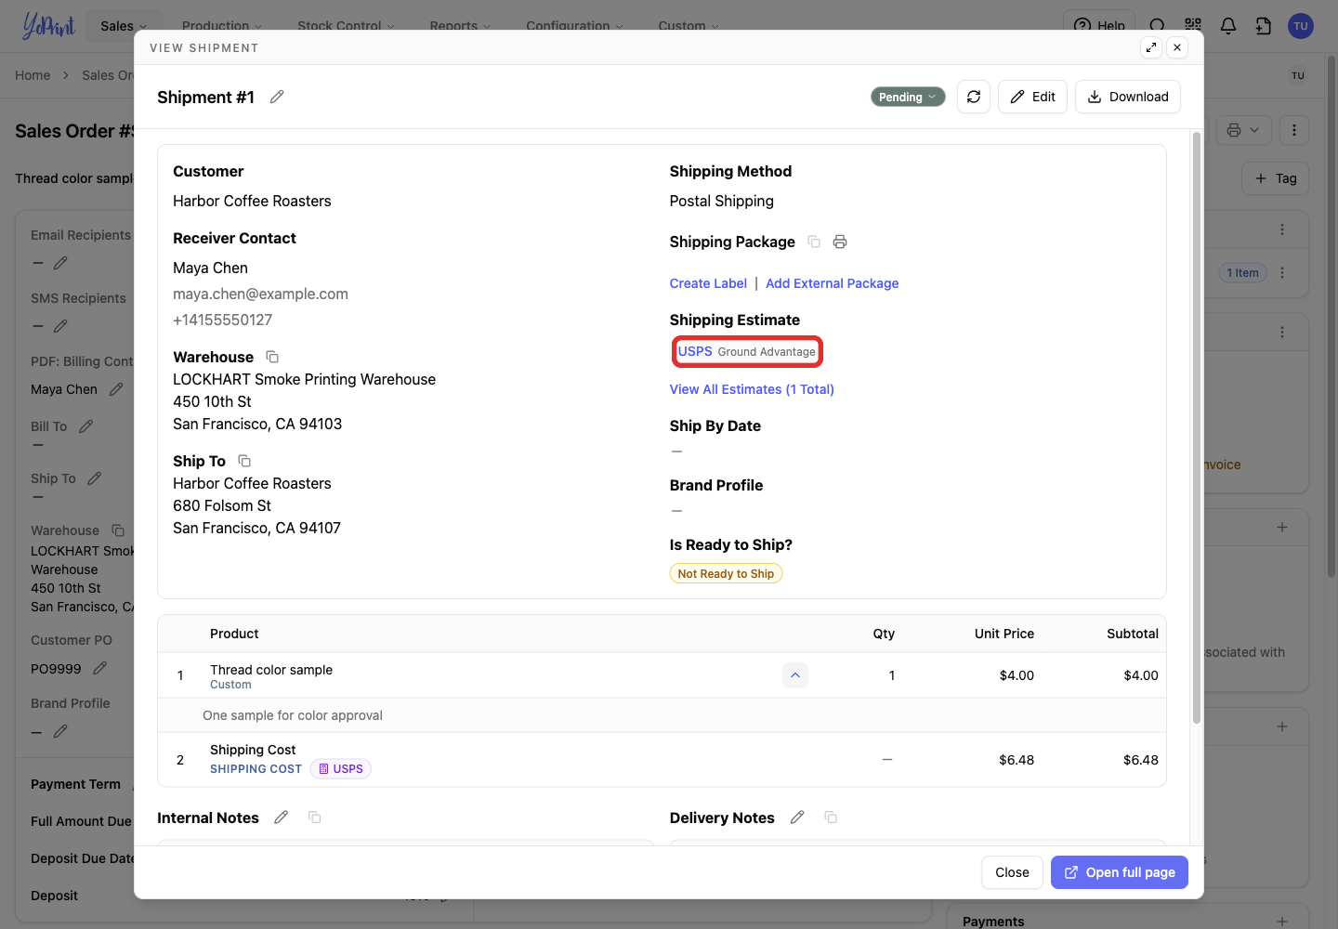The image size is (1338, 929).
Task: Edit the Delivery Notes with the pencil icon
Action: [797, 818]
